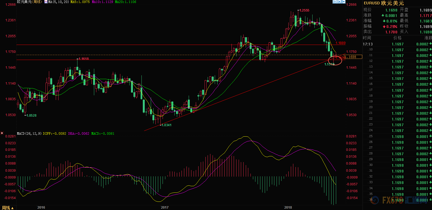Click the 价格 column header
432x210 pixels.
397,38
